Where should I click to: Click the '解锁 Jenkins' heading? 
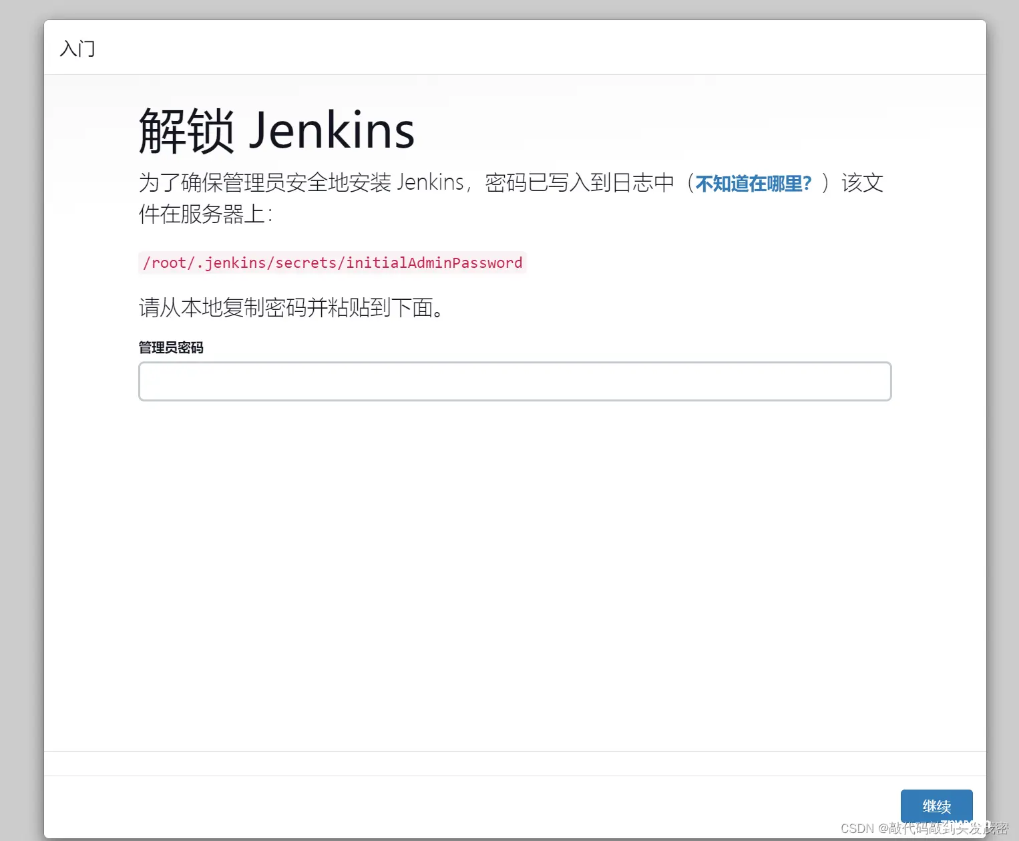coord(276,130)
